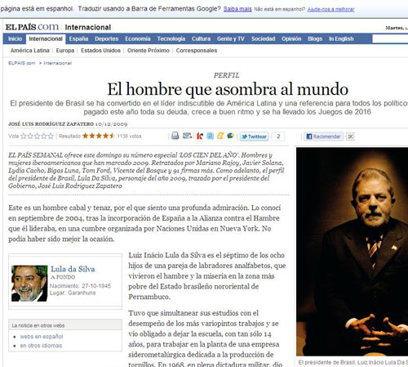Click the photo caption El presidente de Brasil
The image size is (408, 367).
click(353, 363)
